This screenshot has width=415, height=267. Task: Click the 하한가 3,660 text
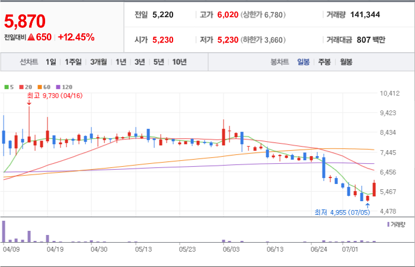coord(263,40)
